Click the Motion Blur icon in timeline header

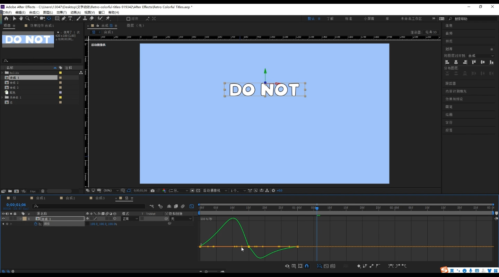183,206
